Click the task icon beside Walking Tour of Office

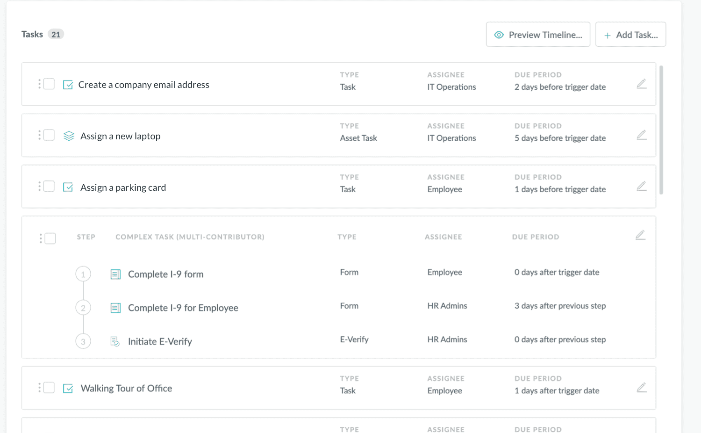coord(68,388)
